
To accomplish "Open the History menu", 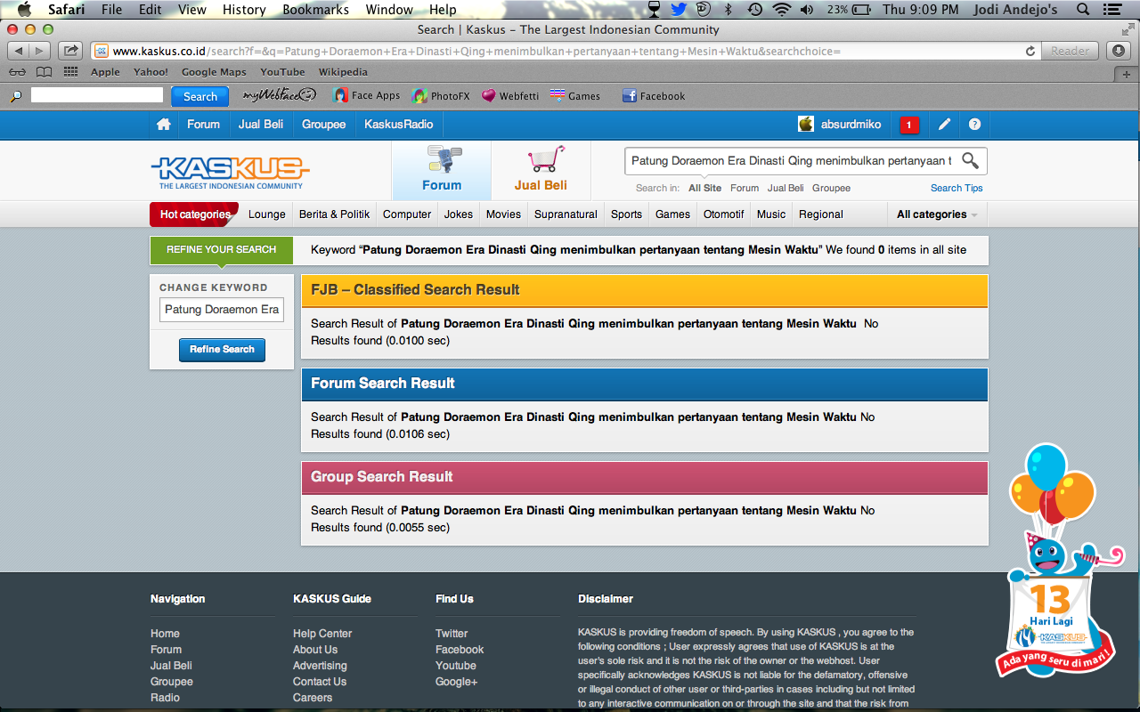I will click(244, 10).
